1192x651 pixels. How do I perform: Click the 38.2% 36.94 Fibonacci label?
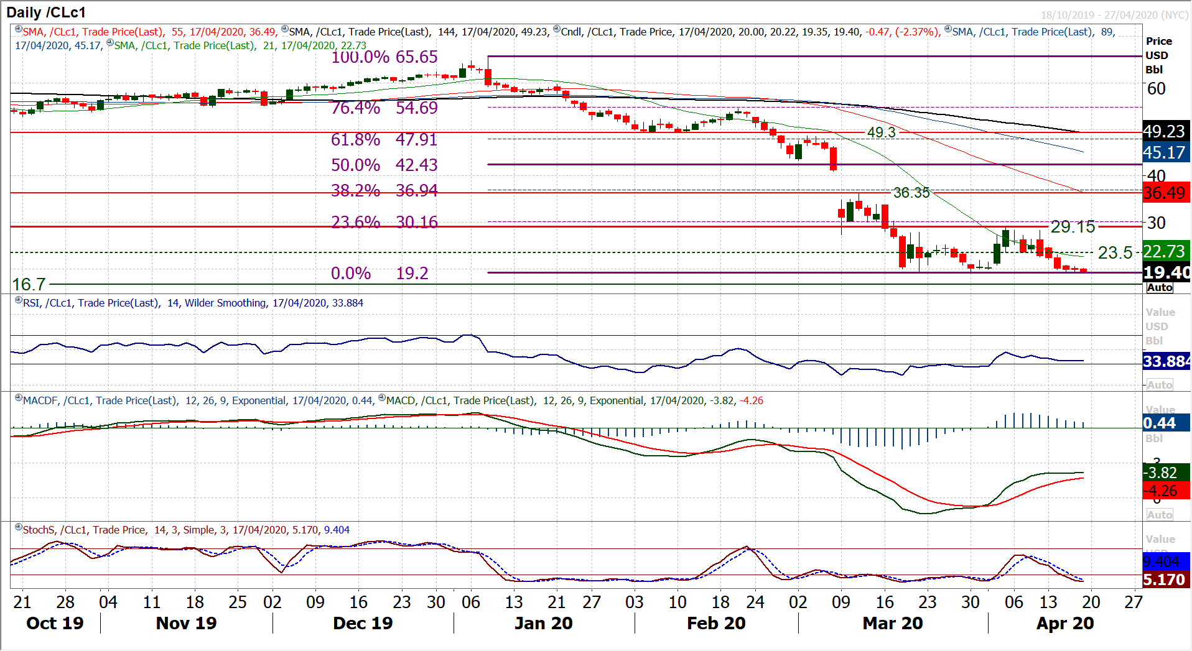(x=384, y=191)
